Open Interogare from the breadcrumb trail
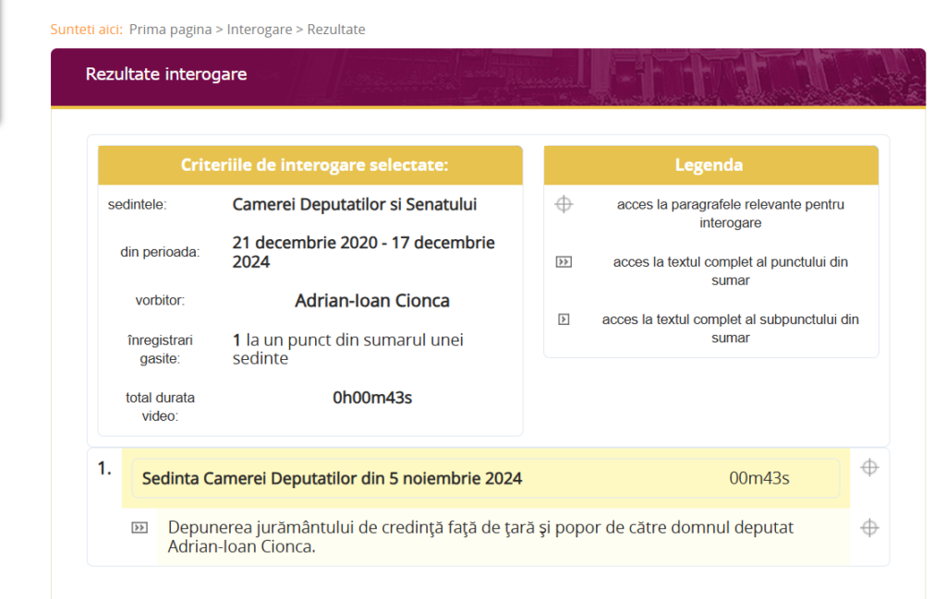Viewport: 946px width, 599px height. (260, 30)
